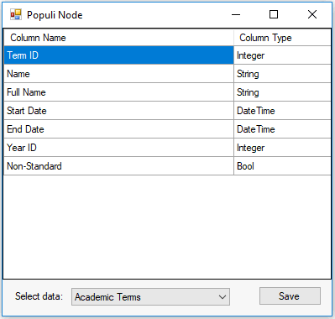This screenshot has height=319, width=335.
Task: Click Integer type in Term ID row
Action: point(282,55)
